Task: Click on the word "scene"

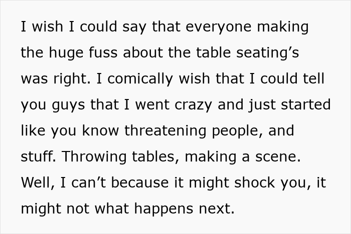Action: (x=280, y=156)
